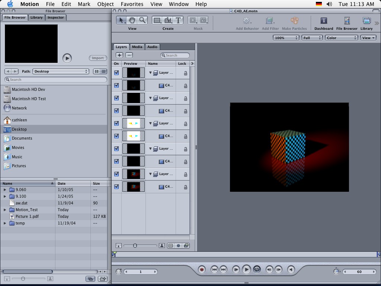Uncheck the first layer's On checkbox
This screenshot has width=381, height=286.
(x=116, y=73)
